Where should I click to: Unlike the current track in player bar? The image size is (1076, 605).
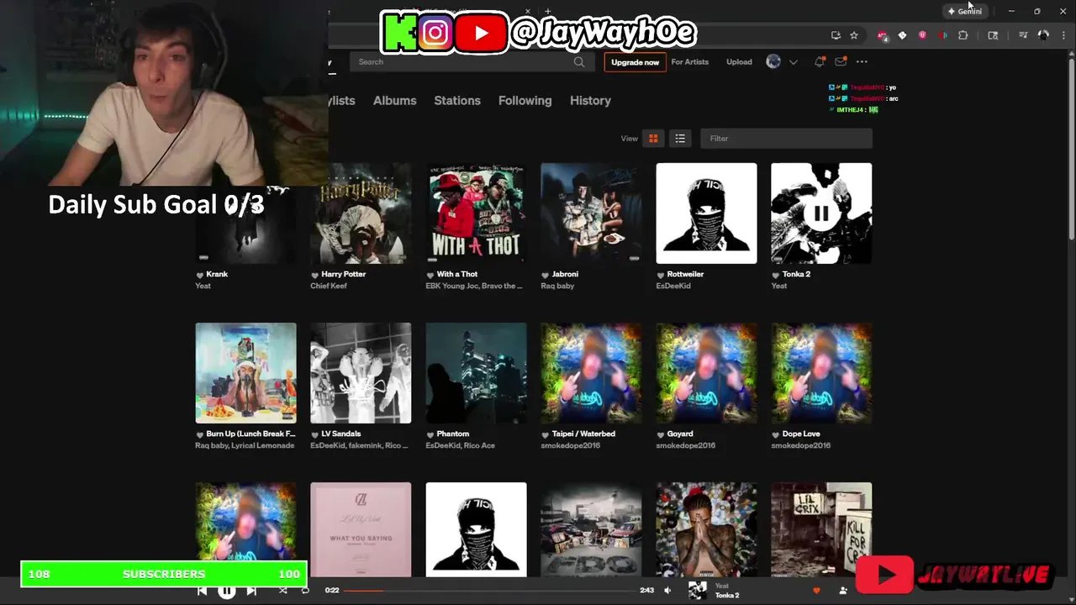[x=816, y=591]
